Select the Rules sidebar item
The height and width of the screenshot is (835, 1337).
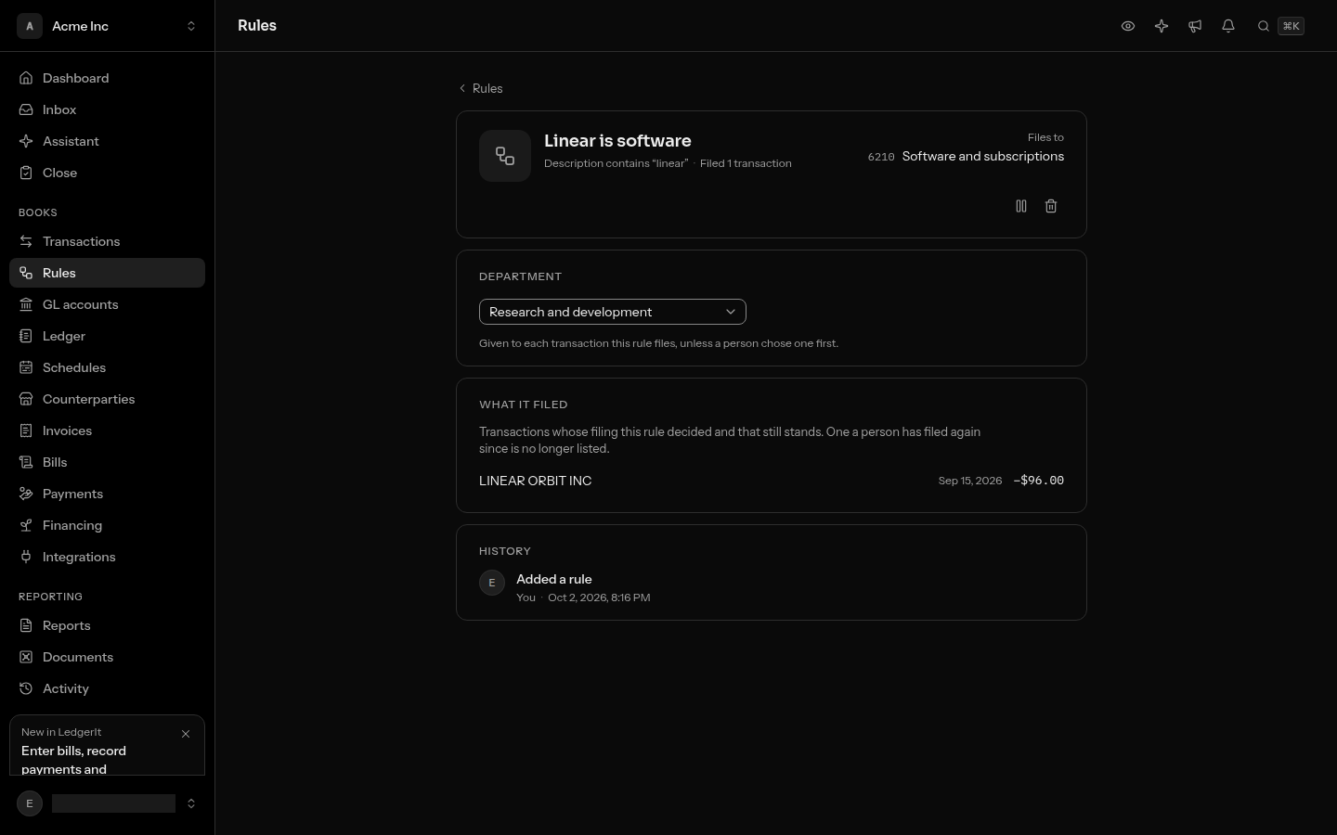[x=108, y=273]
